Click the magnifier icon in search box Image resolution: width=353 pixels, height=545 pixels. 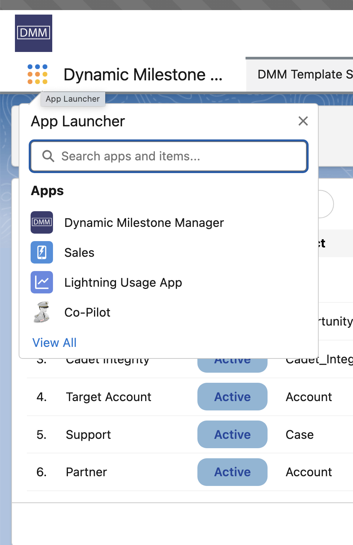pos(49,156)
